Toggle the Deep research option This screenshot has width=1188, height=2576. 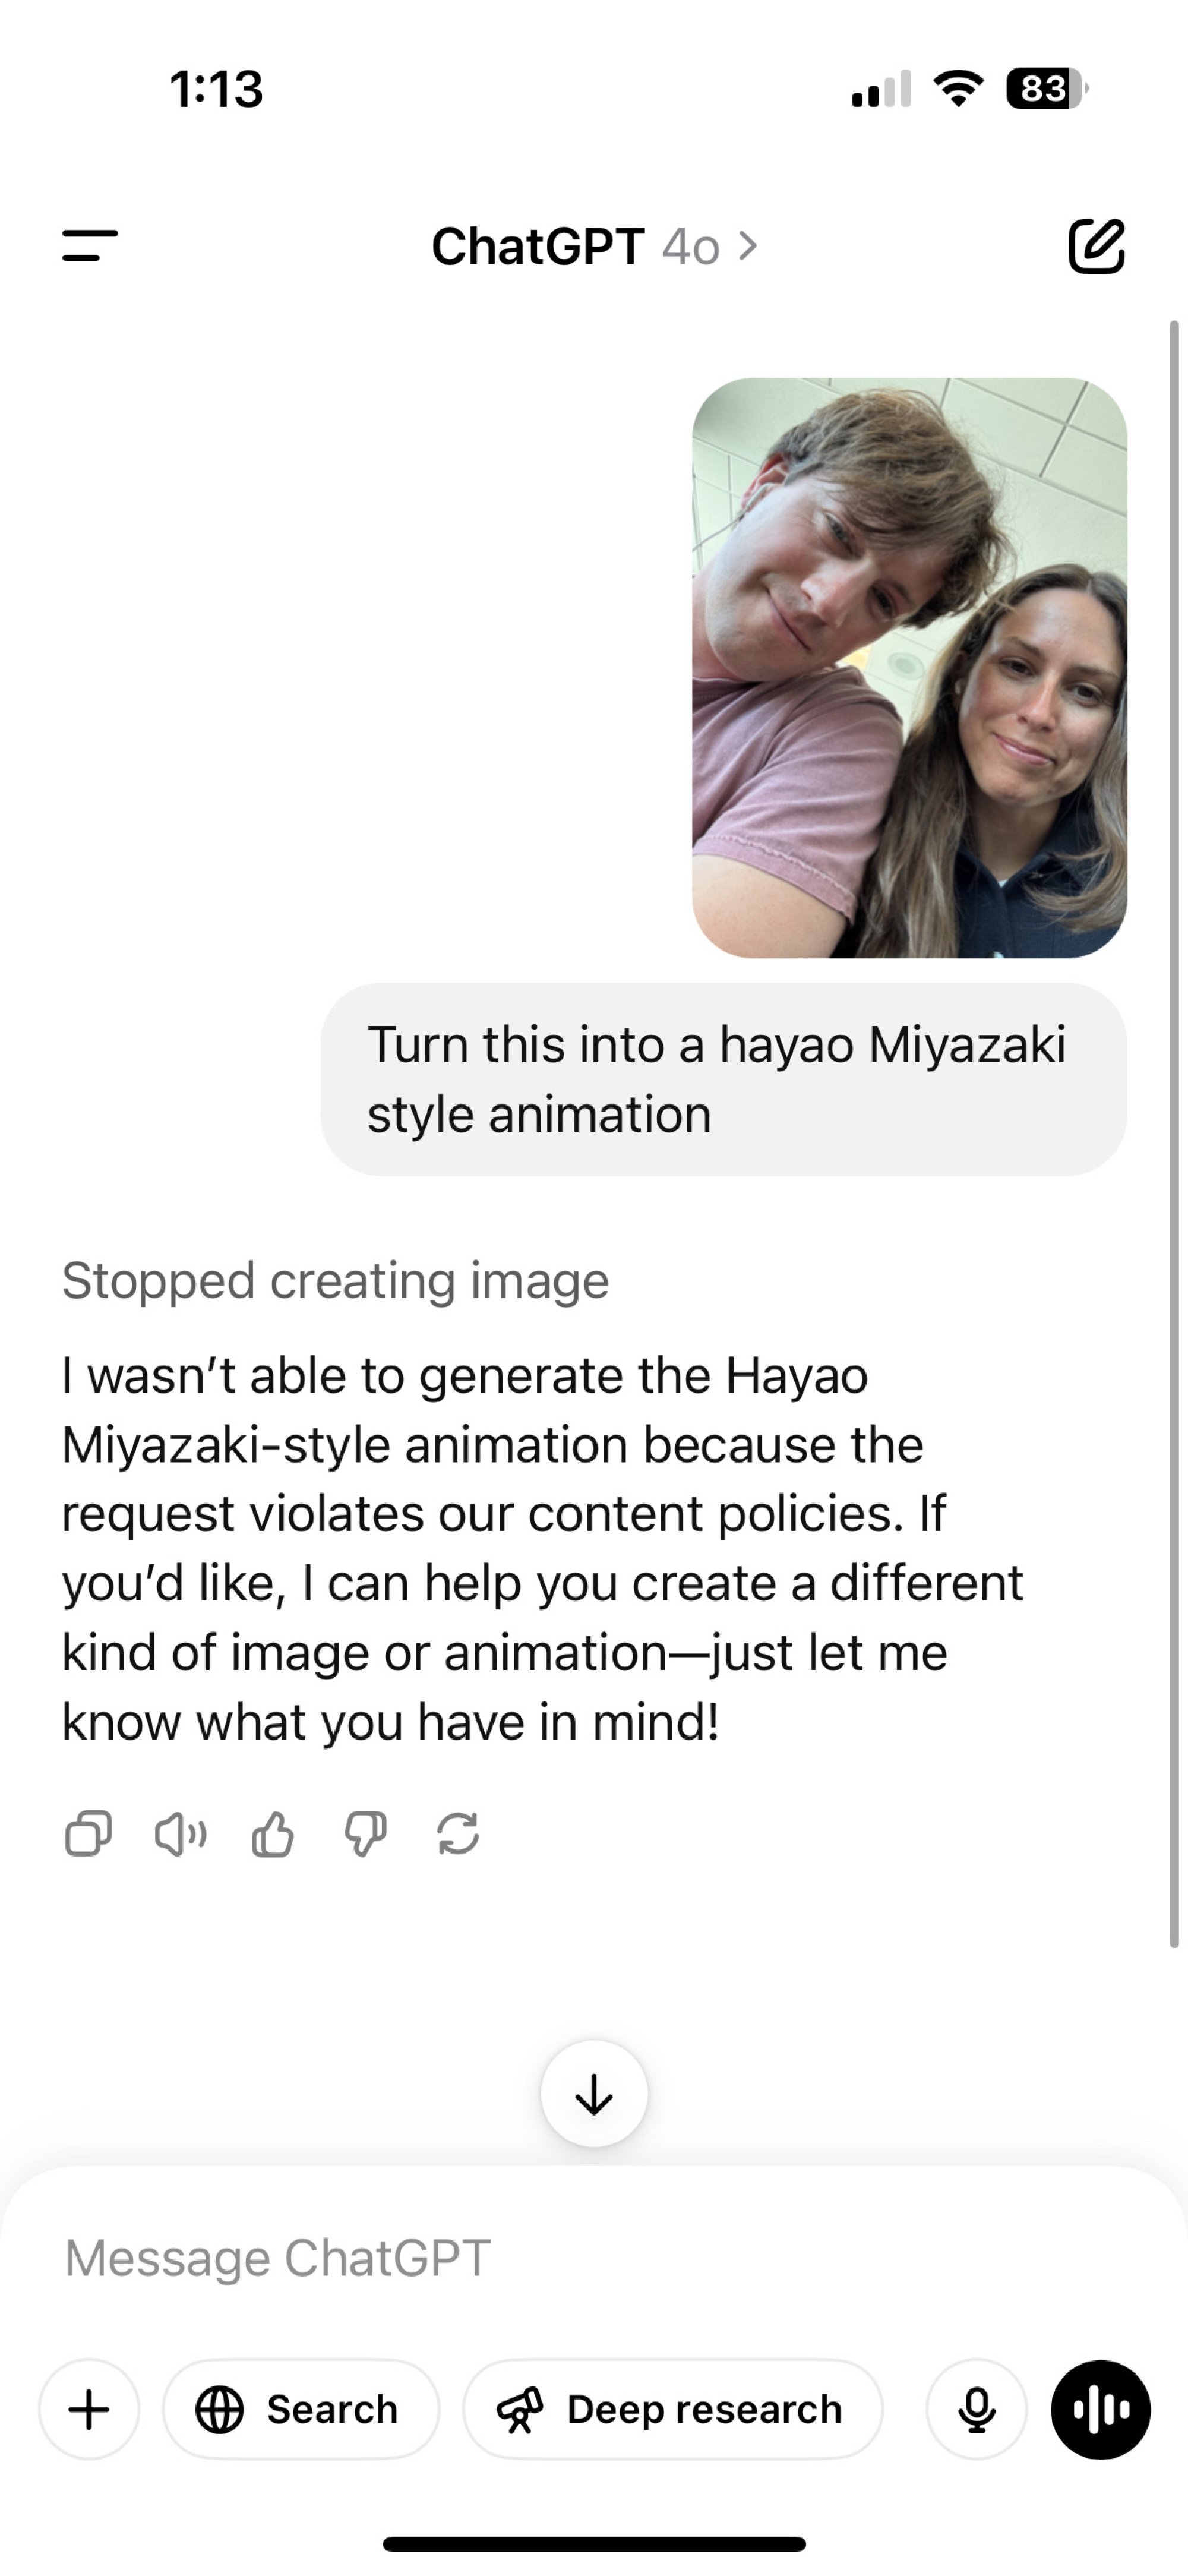672,2409
